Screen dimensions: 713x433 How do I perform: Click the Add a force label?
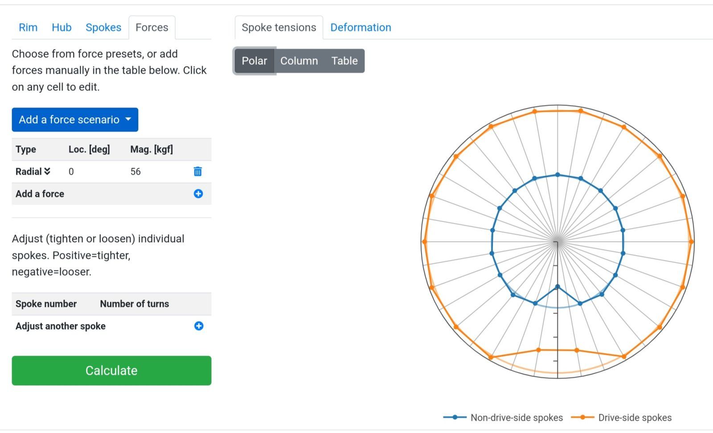40,194
